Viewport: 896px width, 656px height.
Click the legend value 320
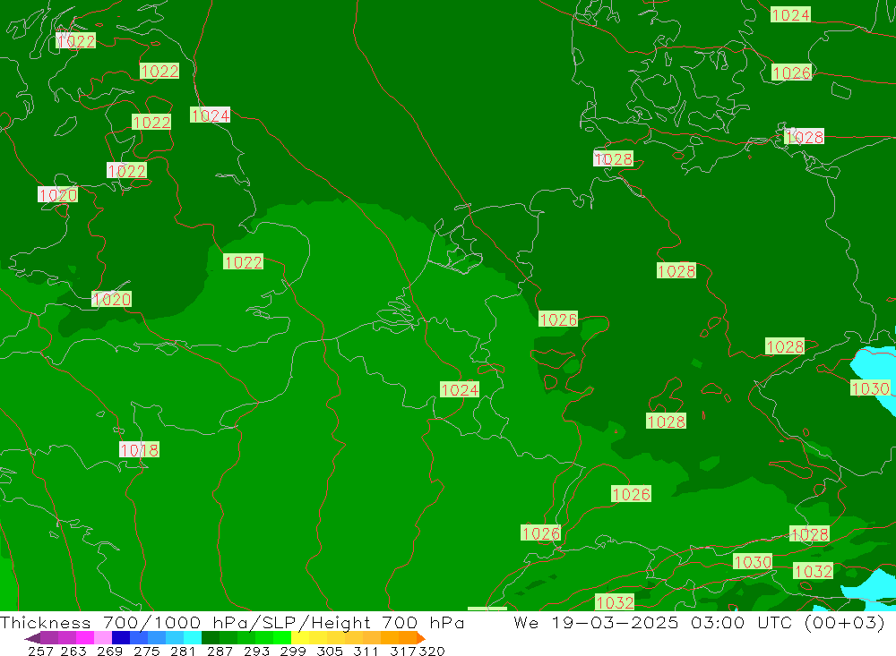(432, 651)
